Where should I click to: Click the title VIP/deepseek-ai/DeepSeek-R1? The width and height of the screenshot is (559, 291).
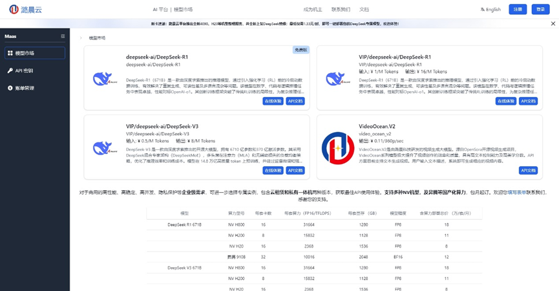click(x=395, y=57)
